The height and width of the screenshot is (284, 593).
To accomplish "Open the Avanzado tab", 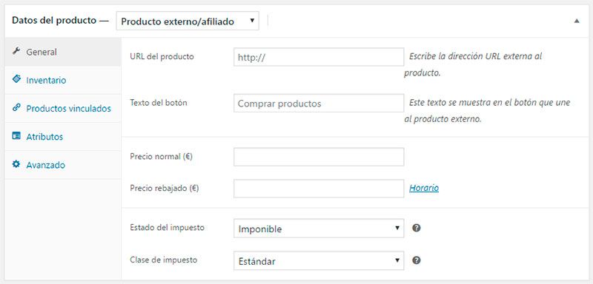I will pyautogui.click(x=63, y=165).
